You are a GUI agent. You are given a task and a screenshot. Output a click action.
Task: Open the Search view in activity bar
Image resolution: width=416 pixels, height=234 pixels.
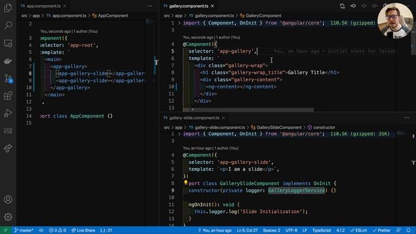8,25
